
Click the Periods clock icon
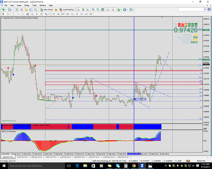pyautogui.click(x=124, y=9)
